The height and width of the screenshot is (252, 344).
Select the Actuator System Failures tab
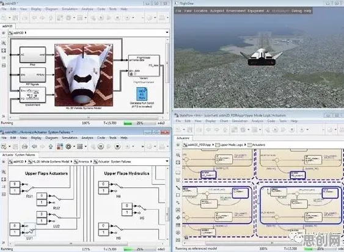tap(19, 155)
